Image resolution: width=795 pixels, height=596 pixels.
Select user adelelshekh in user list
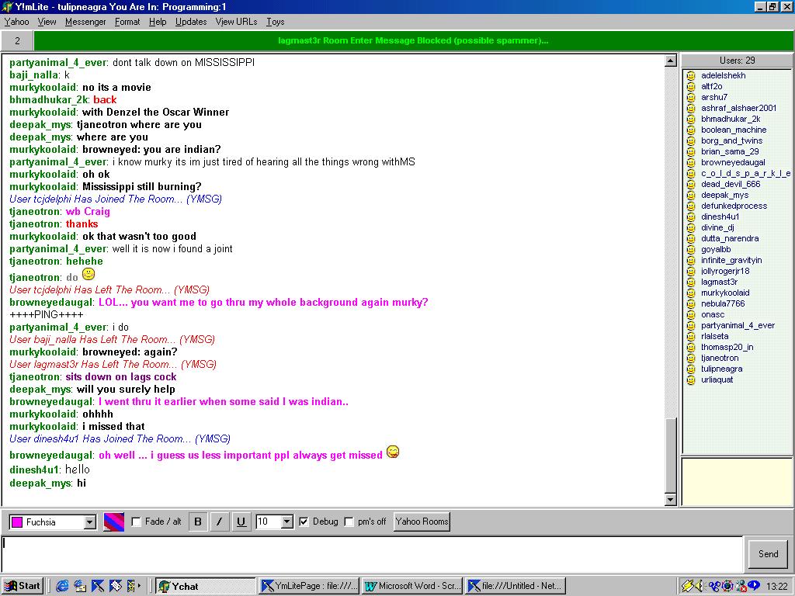(723, 75)
